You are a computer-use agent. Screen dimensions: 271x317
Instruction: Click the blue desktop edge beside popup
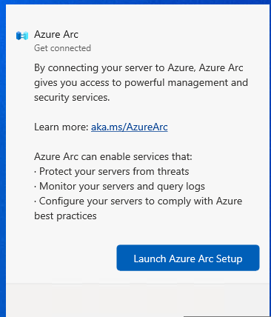(3, 158)
